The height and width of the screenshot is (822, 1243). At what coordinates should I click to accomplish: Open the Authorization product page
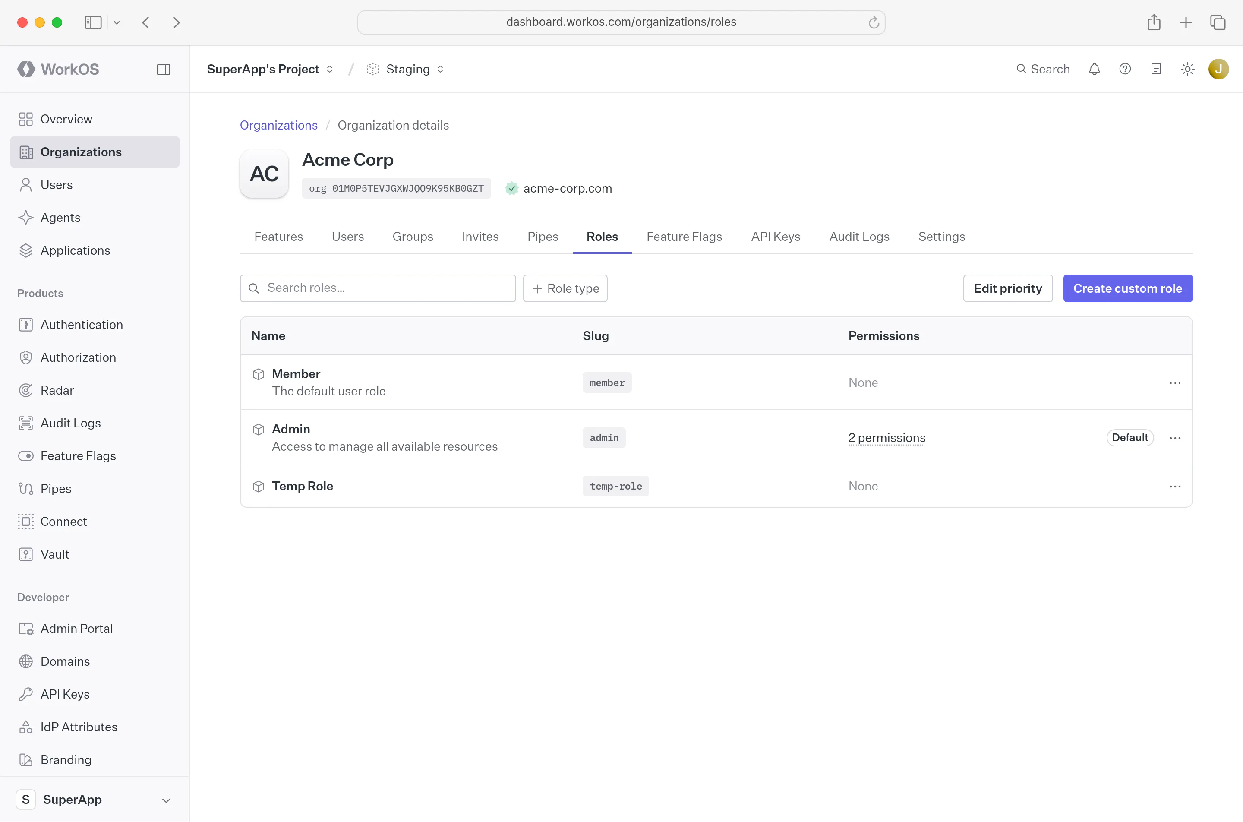(x=95, y=357)
